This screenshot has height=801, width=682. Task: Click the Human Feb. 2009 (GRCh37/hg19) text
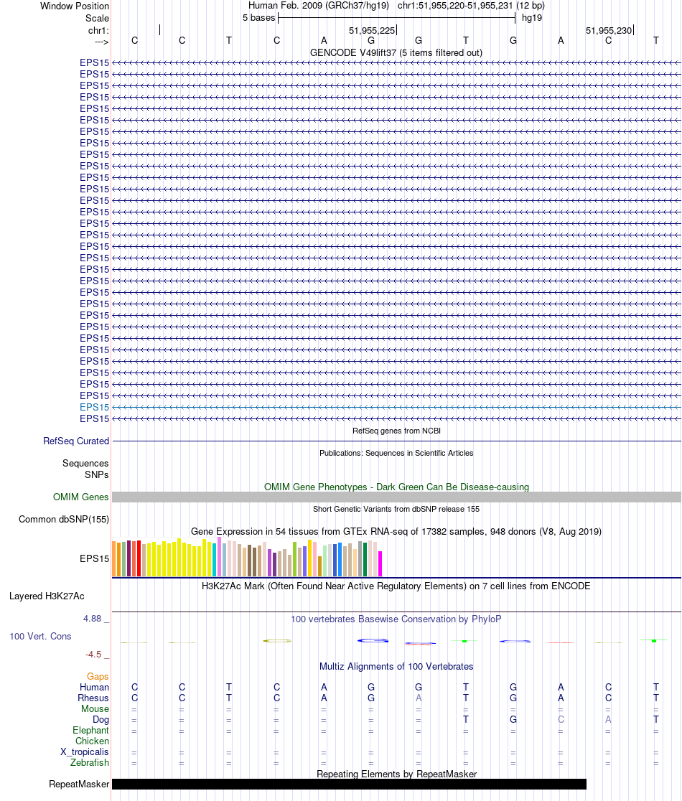click(319, 6)
